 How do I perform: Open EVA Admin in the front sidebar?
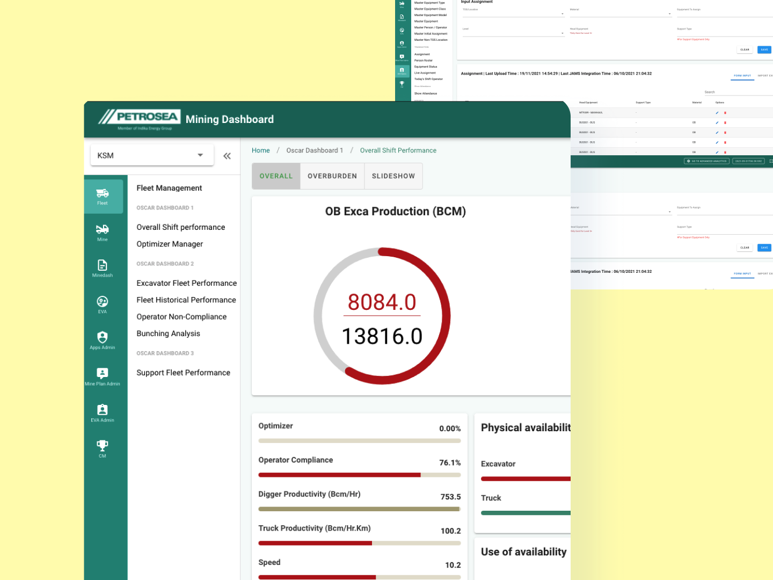pos(103,413)
